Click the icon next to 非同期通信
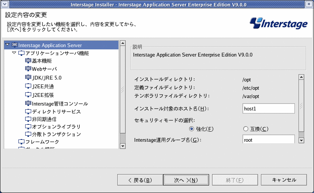The width and height of the screenshot is (314, 193). (28, 119)
